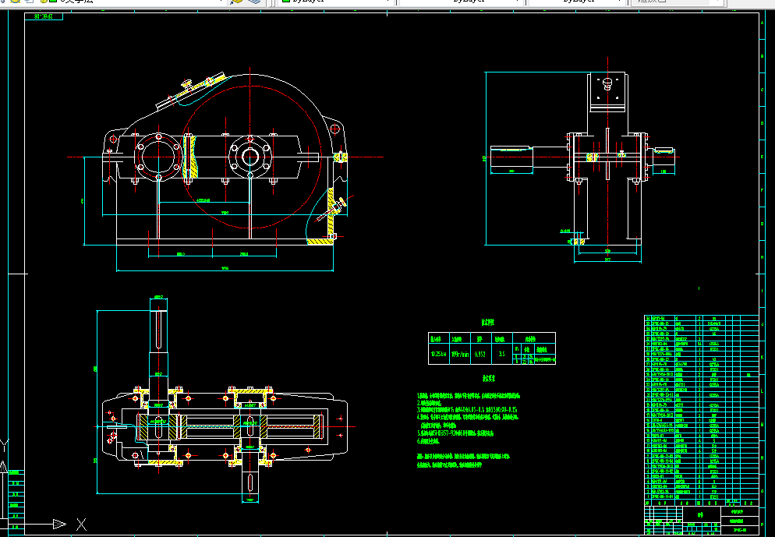This screenshot has width=775, height=537.
Task: Click the "3.5" cell in the parameter table
Action: (501, 354)
